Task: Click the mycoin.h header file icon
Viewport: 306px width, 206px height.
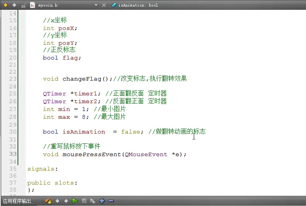Action: tap(32, 5)
